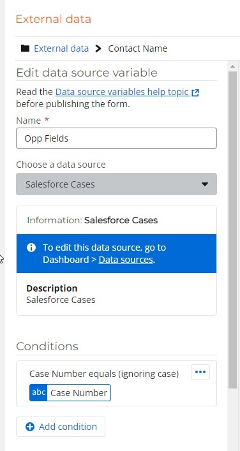
Task: Click the info circle icon in blue banner
Action: coord(31,248)
